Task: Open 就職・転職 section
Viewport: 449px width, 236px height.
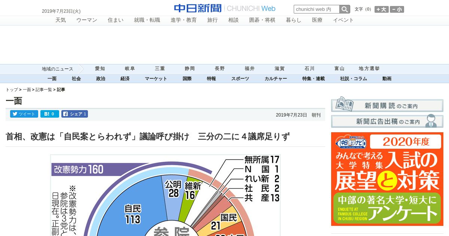Action: [x=147, y=20]
